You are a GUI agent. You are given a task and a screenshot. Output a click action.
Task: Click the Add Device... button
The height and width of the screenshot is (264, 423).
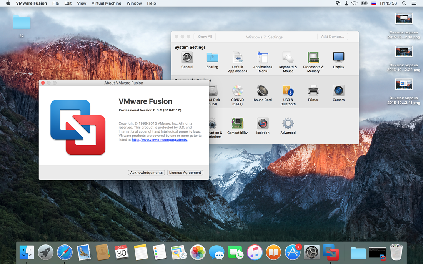[x=332, y=37]
